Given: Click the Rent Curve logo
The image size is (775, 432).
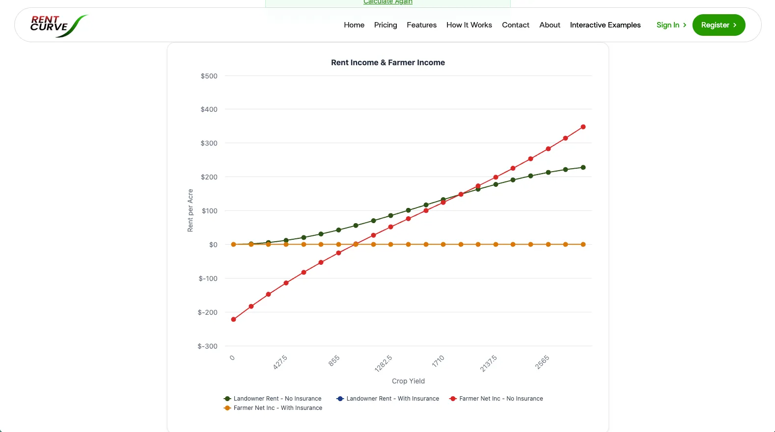Looking at the screenshot, I should point(59,25).
